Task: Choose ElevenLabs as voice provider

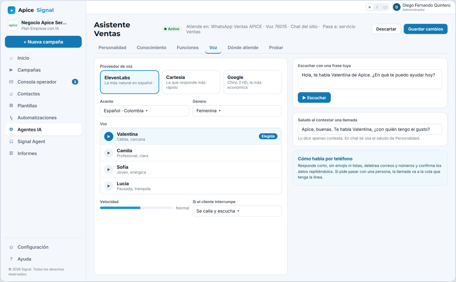Action: (130, 82)
